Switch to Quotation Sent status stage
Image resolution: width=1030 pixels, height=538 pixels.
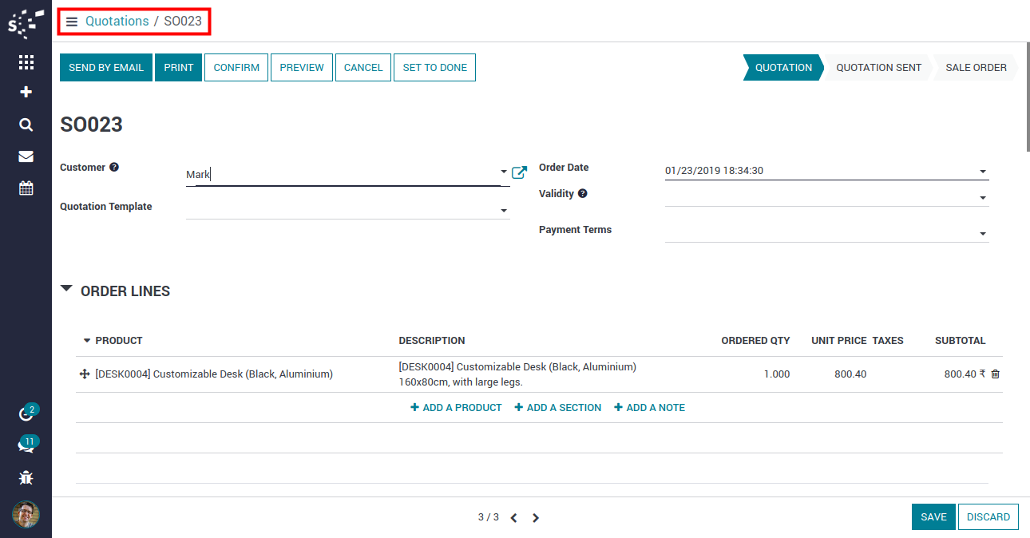[x=878, y=68]
